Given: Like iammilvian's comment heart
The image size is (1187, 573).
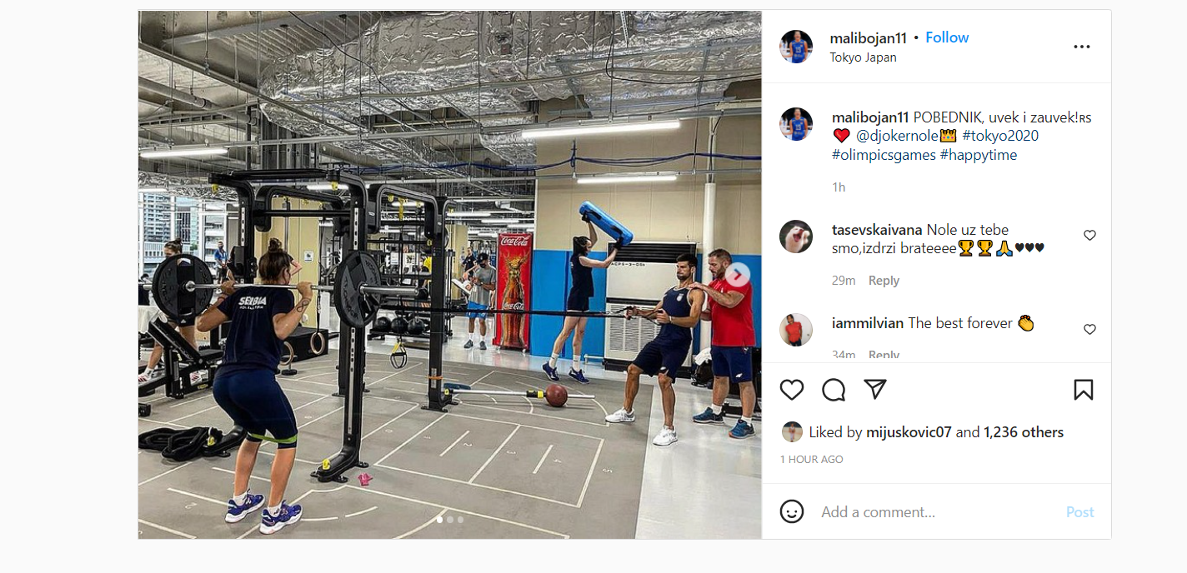Looking at the screenshot, I should click(1089, 330).
